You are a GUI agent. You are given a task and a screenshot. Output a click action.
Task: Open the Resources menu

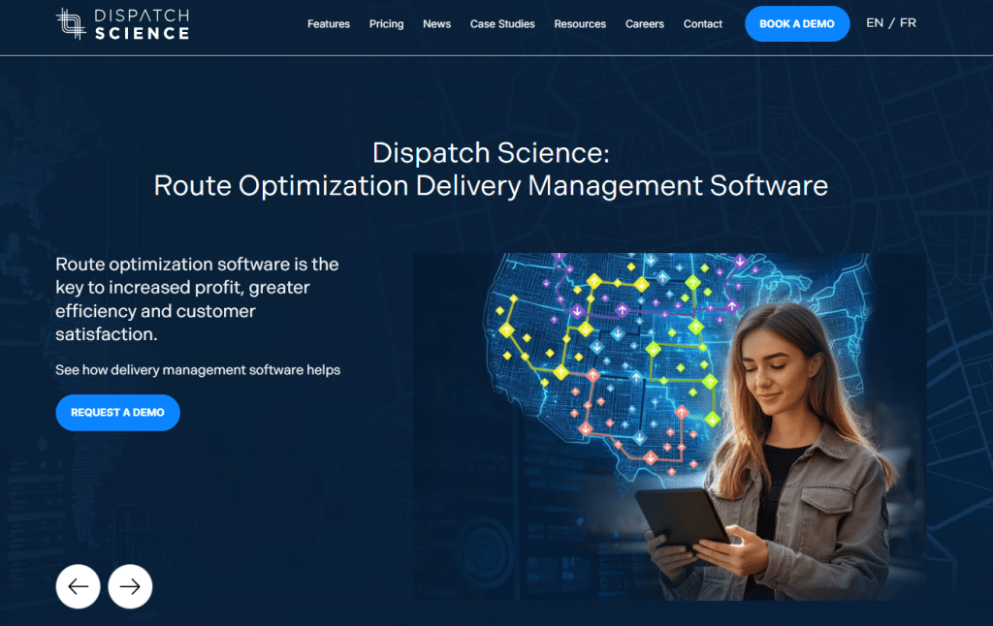point(580,24)
